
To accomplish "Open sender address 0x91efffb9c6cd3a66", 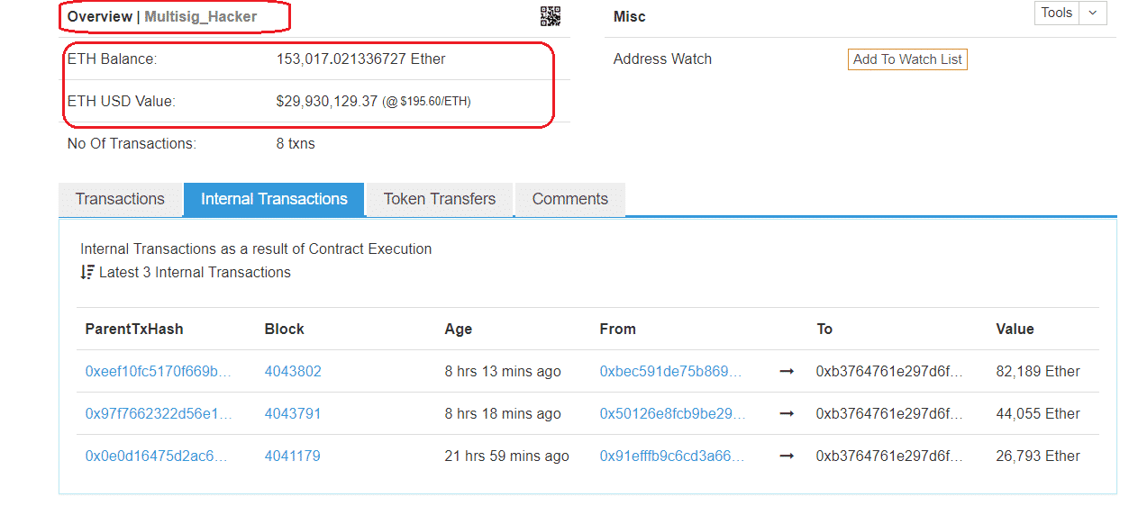I will click(672, 456).
